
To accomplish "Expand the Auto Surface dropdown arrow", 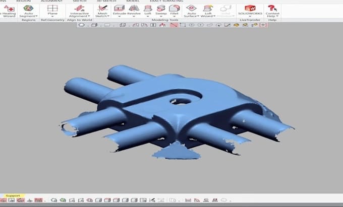I will pyautogui.click(x=198, y=16).
